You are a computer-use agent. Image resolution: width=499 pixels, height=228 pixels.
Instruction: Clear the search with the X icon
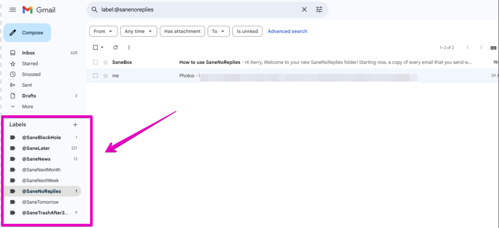(x=304, y=10)
